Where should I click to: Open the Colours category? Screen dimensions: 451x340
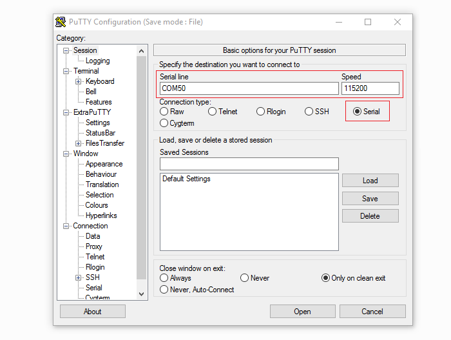(x=97, y=205)
